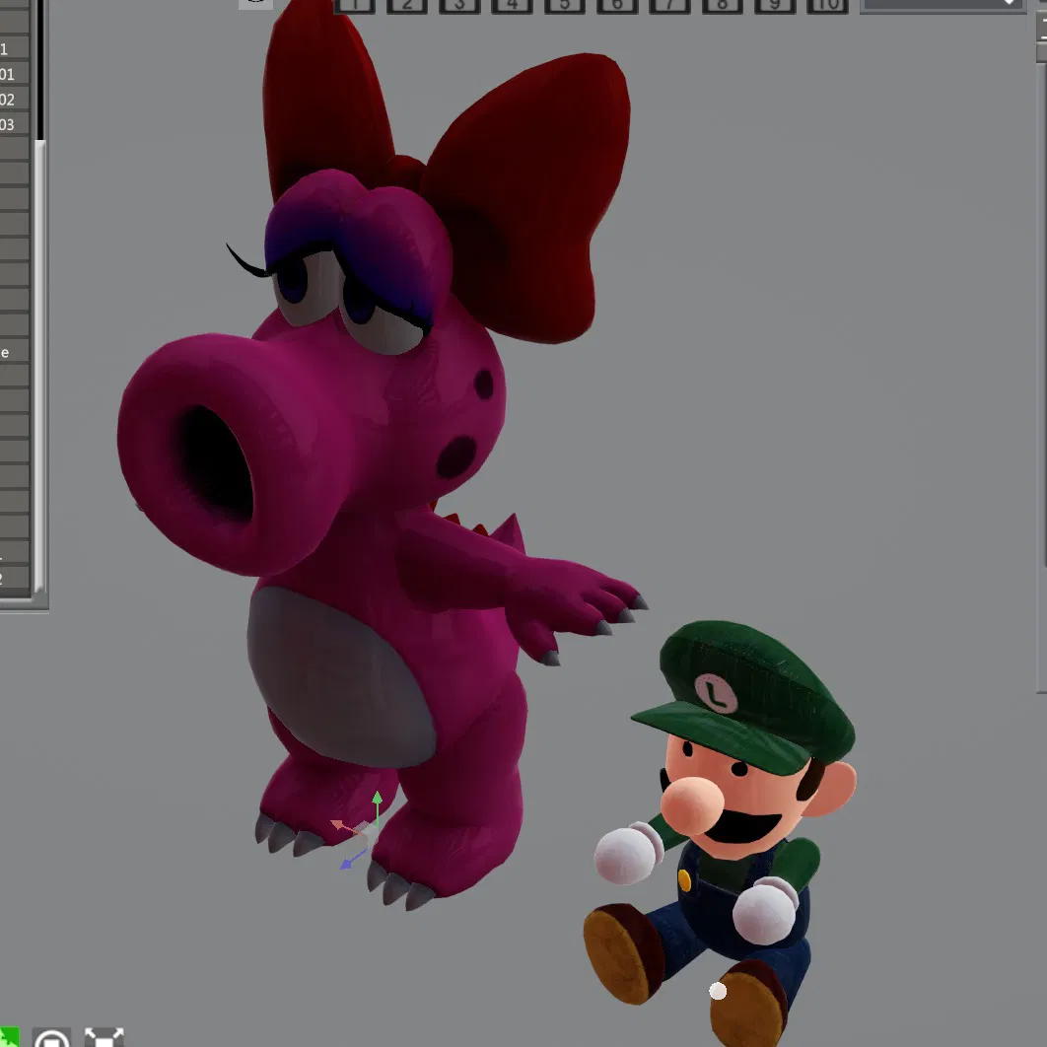Click the circle-with-square stop icon
The height and width of the screenshot is (1047, 1047).
(51, 1038)
